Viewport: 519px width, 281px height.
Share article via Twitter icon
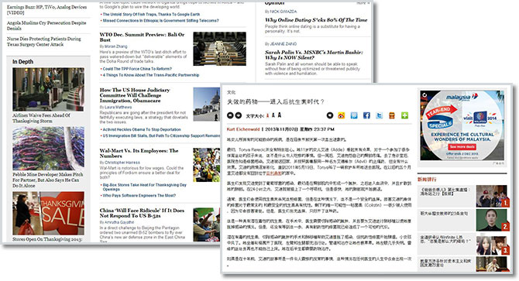(379, 115)
